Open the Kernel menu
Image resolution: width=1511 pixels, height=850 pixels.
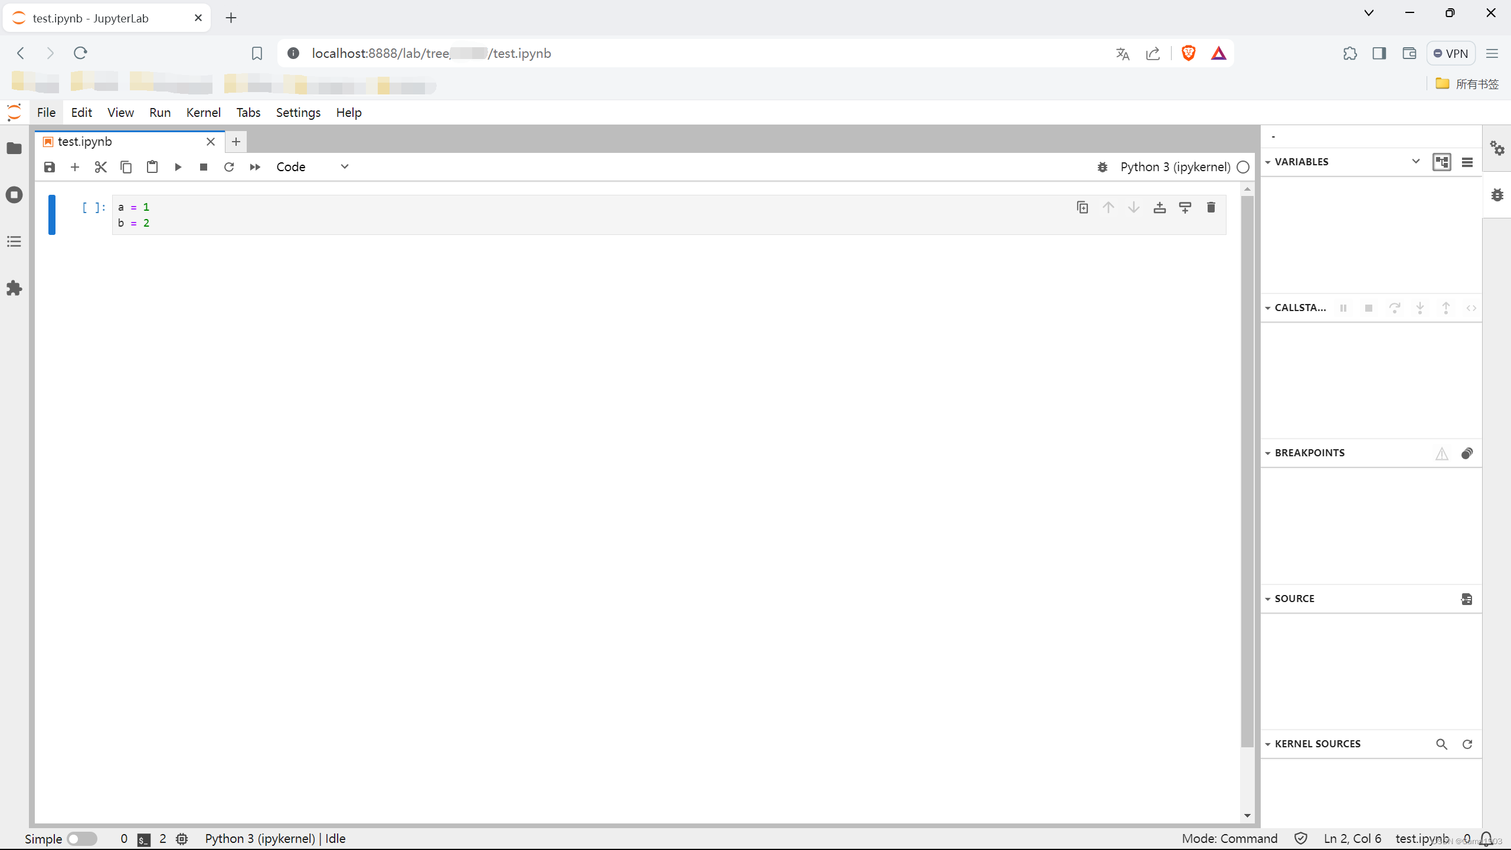(x=203, y=112)
